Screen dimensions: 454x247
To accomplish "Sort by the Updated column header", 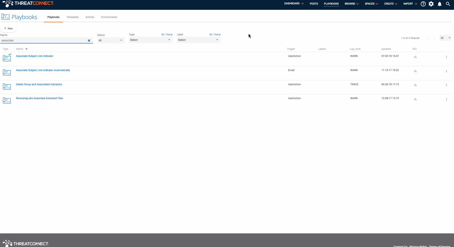I will pos(386,49).
